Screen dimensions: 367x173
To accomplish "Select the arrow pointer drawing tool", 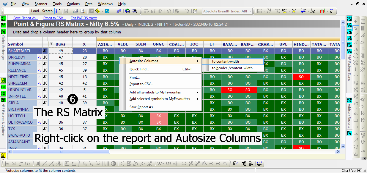I will pos(356,29).
